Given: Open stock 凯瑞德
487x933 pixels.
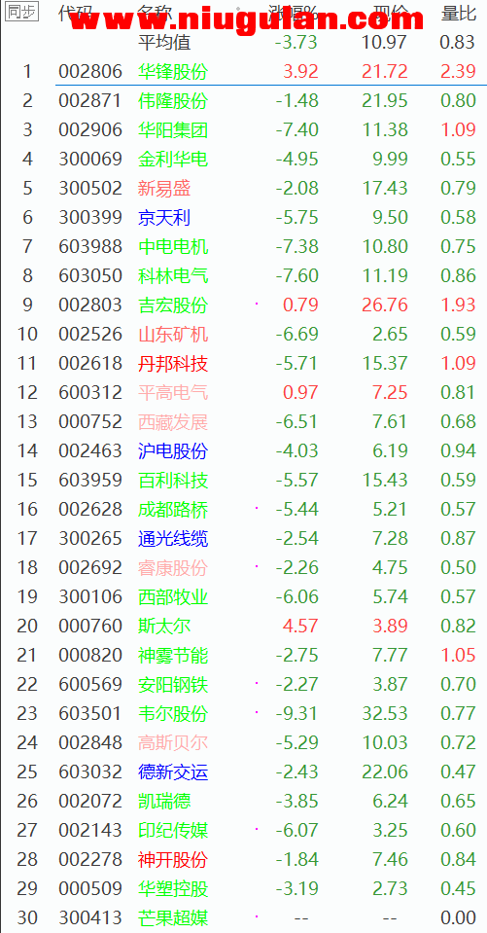Looking at the screenshot, I should pos(164,801).
